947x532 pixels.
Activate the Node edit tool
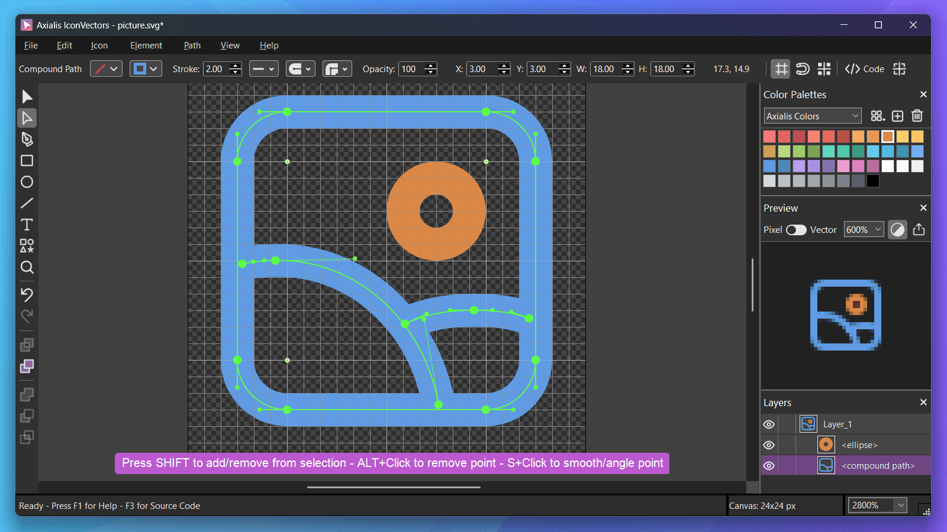pyautogui.click(x=27, y=118)
